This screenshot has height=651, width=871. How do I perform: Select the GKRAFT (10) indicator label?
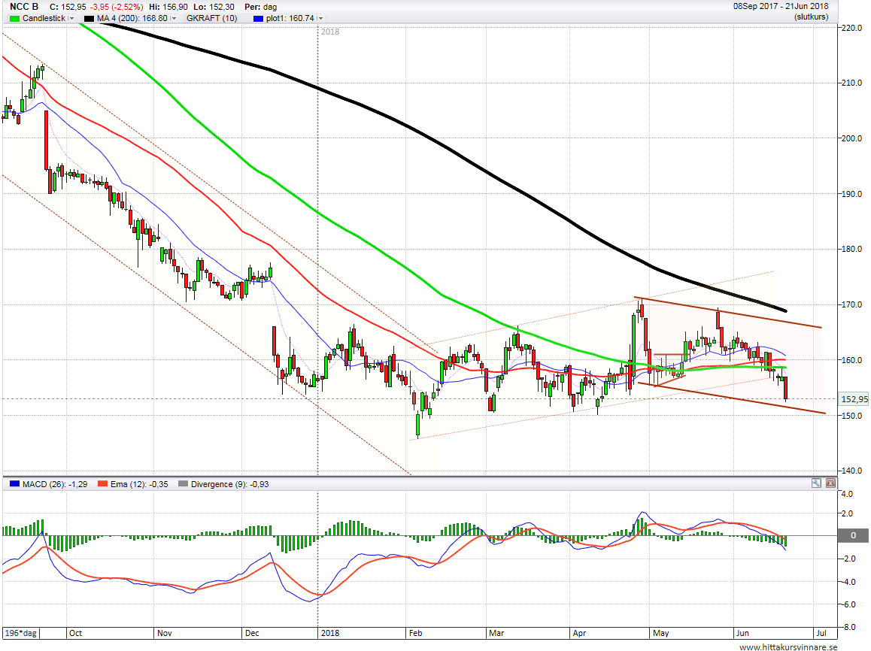click(x=211, y=18)
